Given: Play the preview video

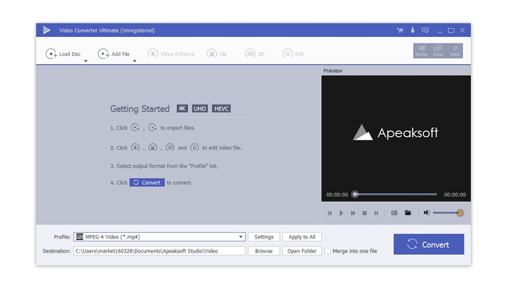Looking at the screenshot, I should tap(341, 214).
